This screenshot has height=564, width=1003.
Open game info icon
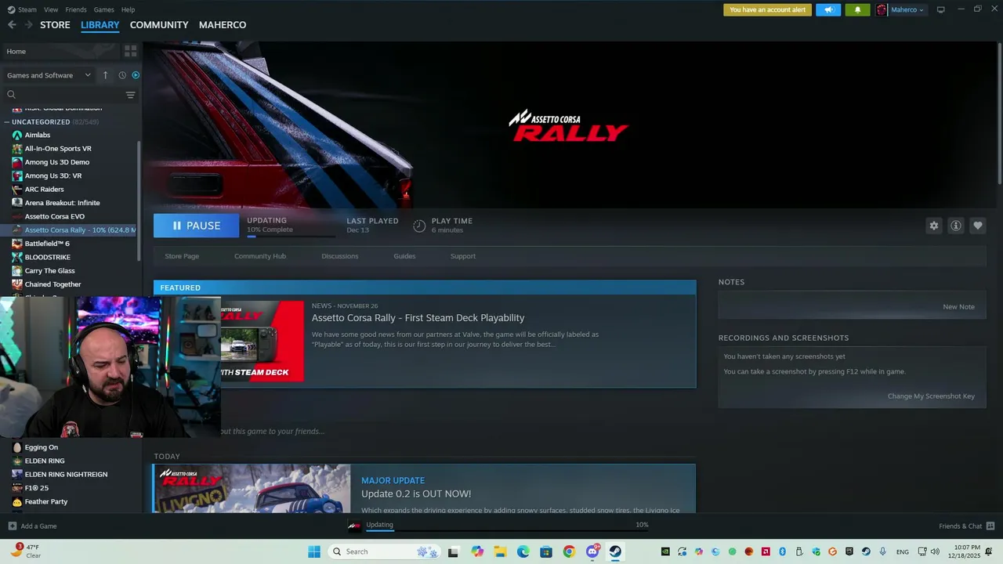955,226
